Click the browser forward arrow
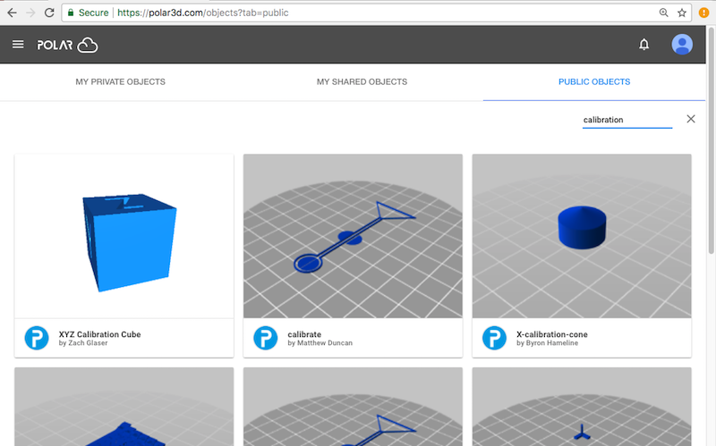 click(30, 13)
